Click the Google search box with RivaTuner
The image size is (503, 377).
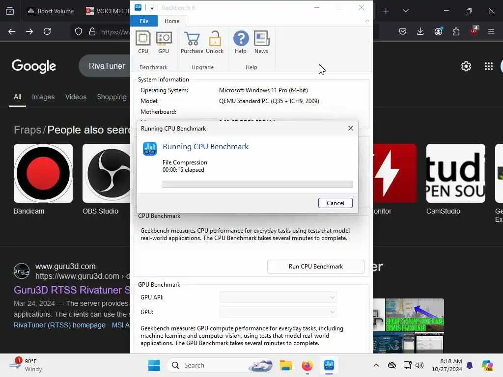click(105, 66)
